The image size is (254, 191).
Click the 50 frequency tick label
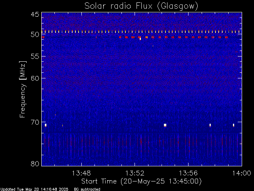[x=35, y=35]
